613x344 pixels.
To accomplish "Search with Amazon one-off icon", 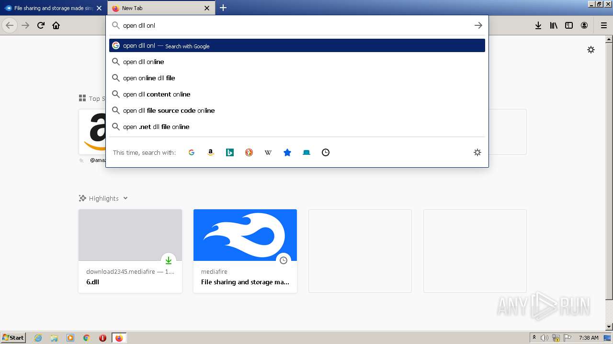I will pyautogui.click(x=211, y=152).
